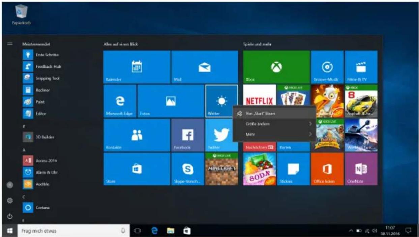This screenshot has height=237, width=419.
Task: Open the Action Center notification icon
Action: pyautogui.click(x=409, y=231)
